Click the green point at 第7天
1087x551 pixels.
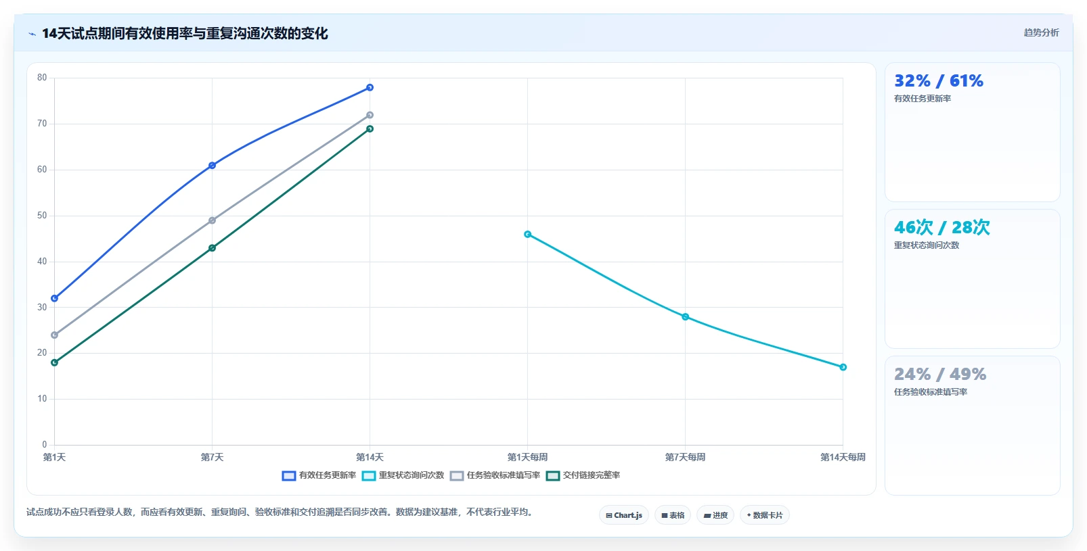point(212,248)
